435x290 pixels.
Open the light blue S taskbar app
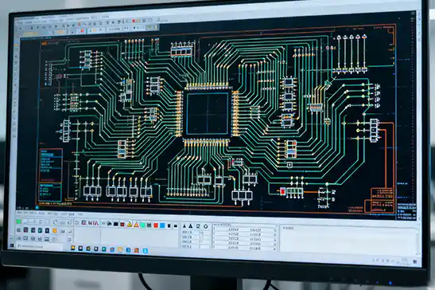click(145, 251)
